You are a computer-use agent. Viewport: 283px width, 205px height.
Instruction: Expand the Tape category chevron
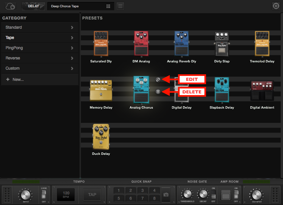coord(72,38)
